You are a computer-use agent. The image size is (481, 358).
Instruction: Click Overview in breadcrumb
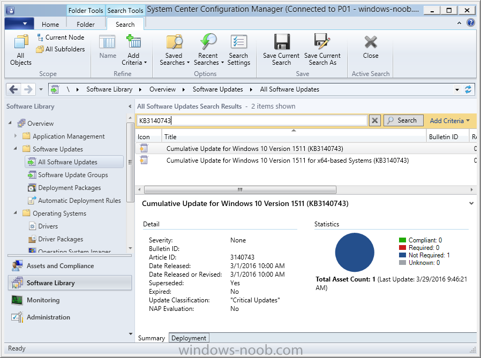pyautogui.click(x=162, y=89)
